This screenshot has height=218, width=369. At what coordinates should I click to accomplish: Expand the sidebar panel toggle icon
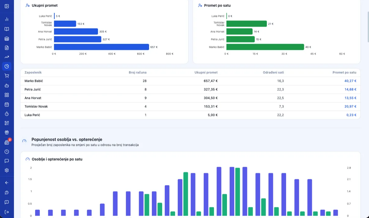[7, 6]
